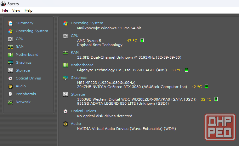Click the 'No optical disk drives detected' text
The image size is (239, 146).
[105, 116]
